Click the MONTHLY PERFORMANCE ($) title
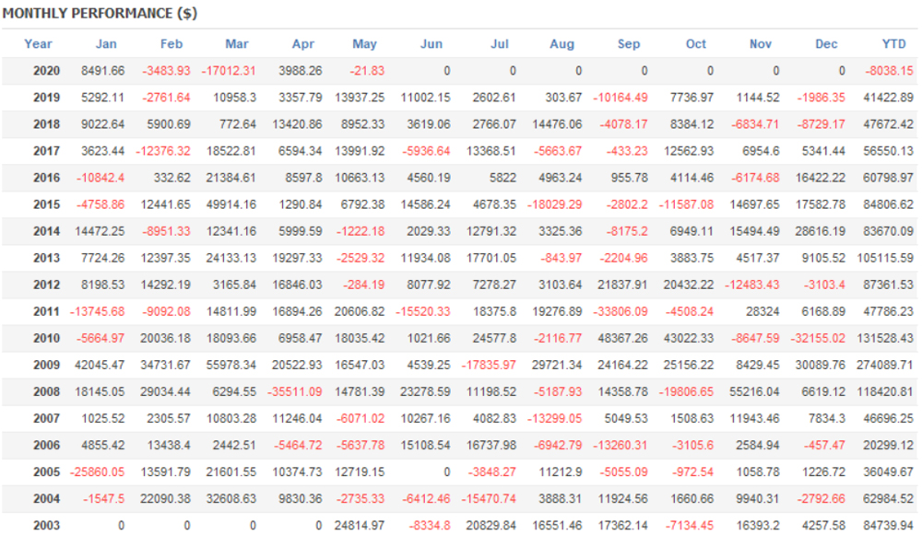922x535 pixels. pyautogui.click(x=100, y=14)
